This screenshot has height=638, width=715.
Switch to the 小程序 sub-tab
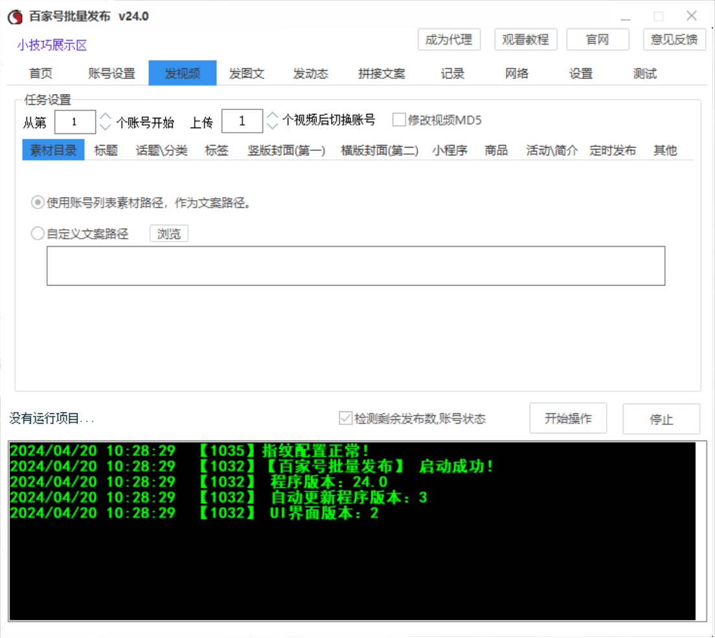(449, 150)
